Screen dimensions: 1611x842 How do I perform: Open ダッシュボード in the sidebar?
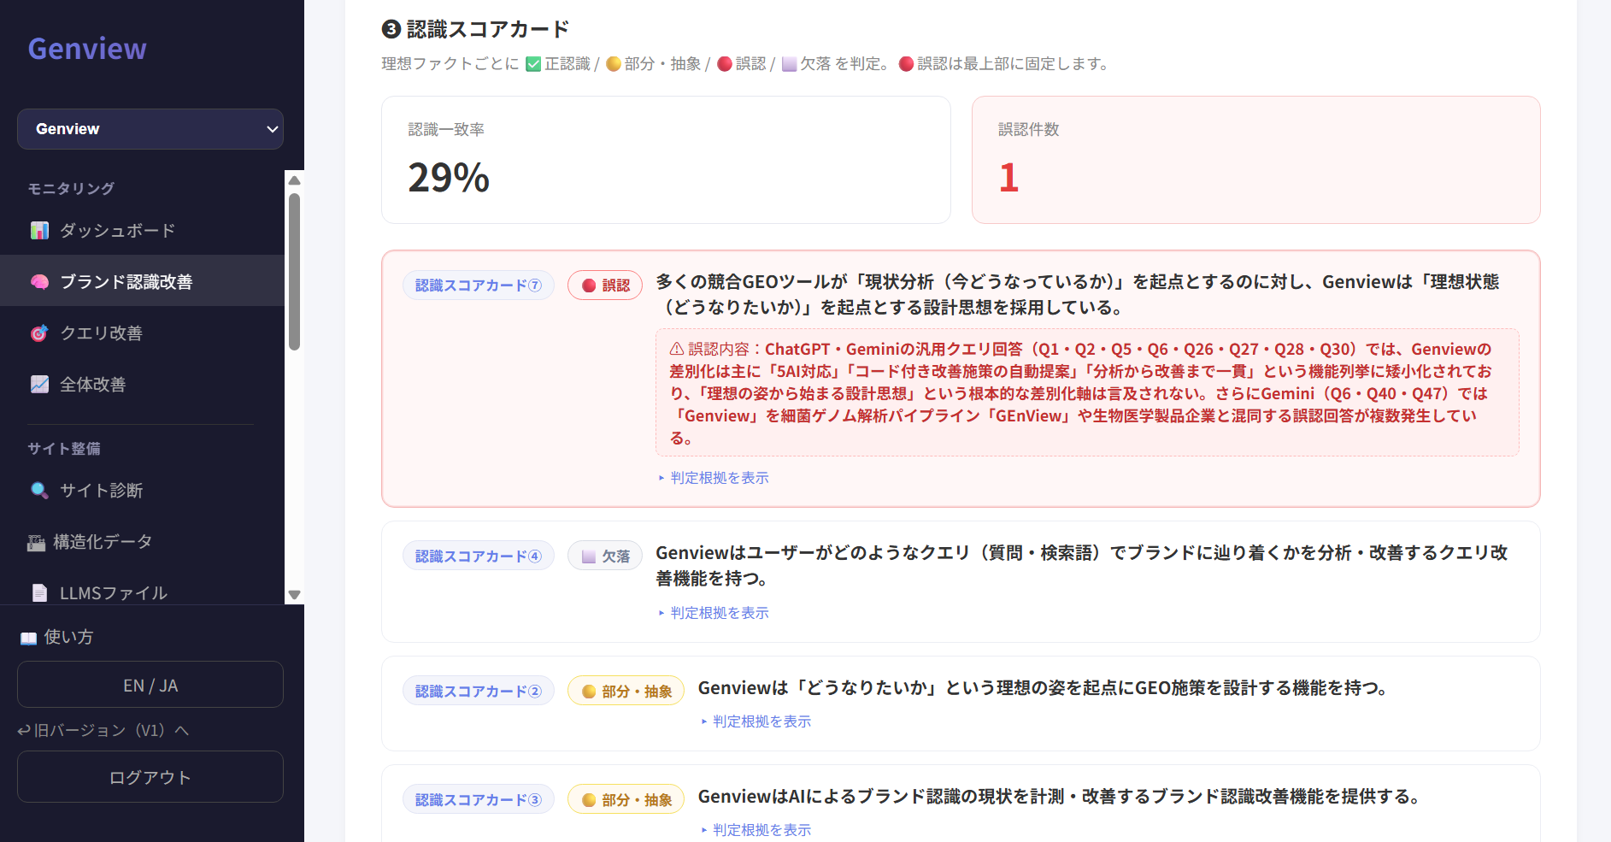(142, 231)
